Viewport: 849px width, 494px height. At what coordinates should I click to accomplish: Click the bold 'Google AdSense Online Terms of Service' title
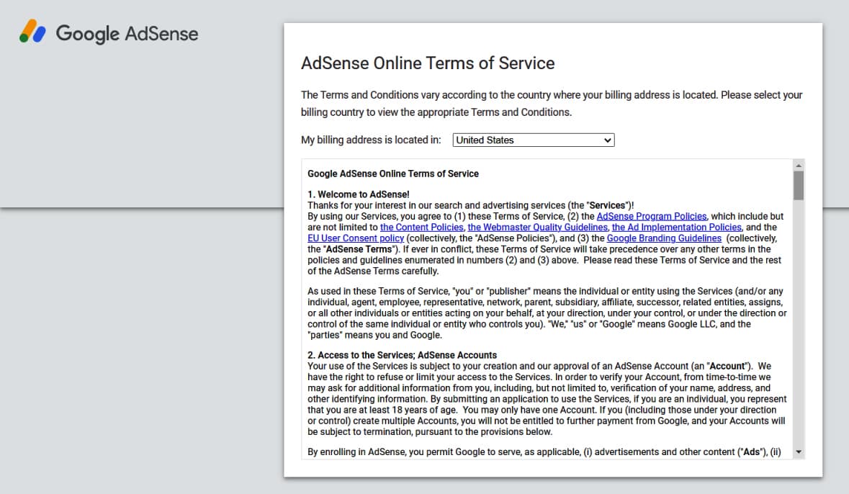pyautogui.click(x=393, y=174)
